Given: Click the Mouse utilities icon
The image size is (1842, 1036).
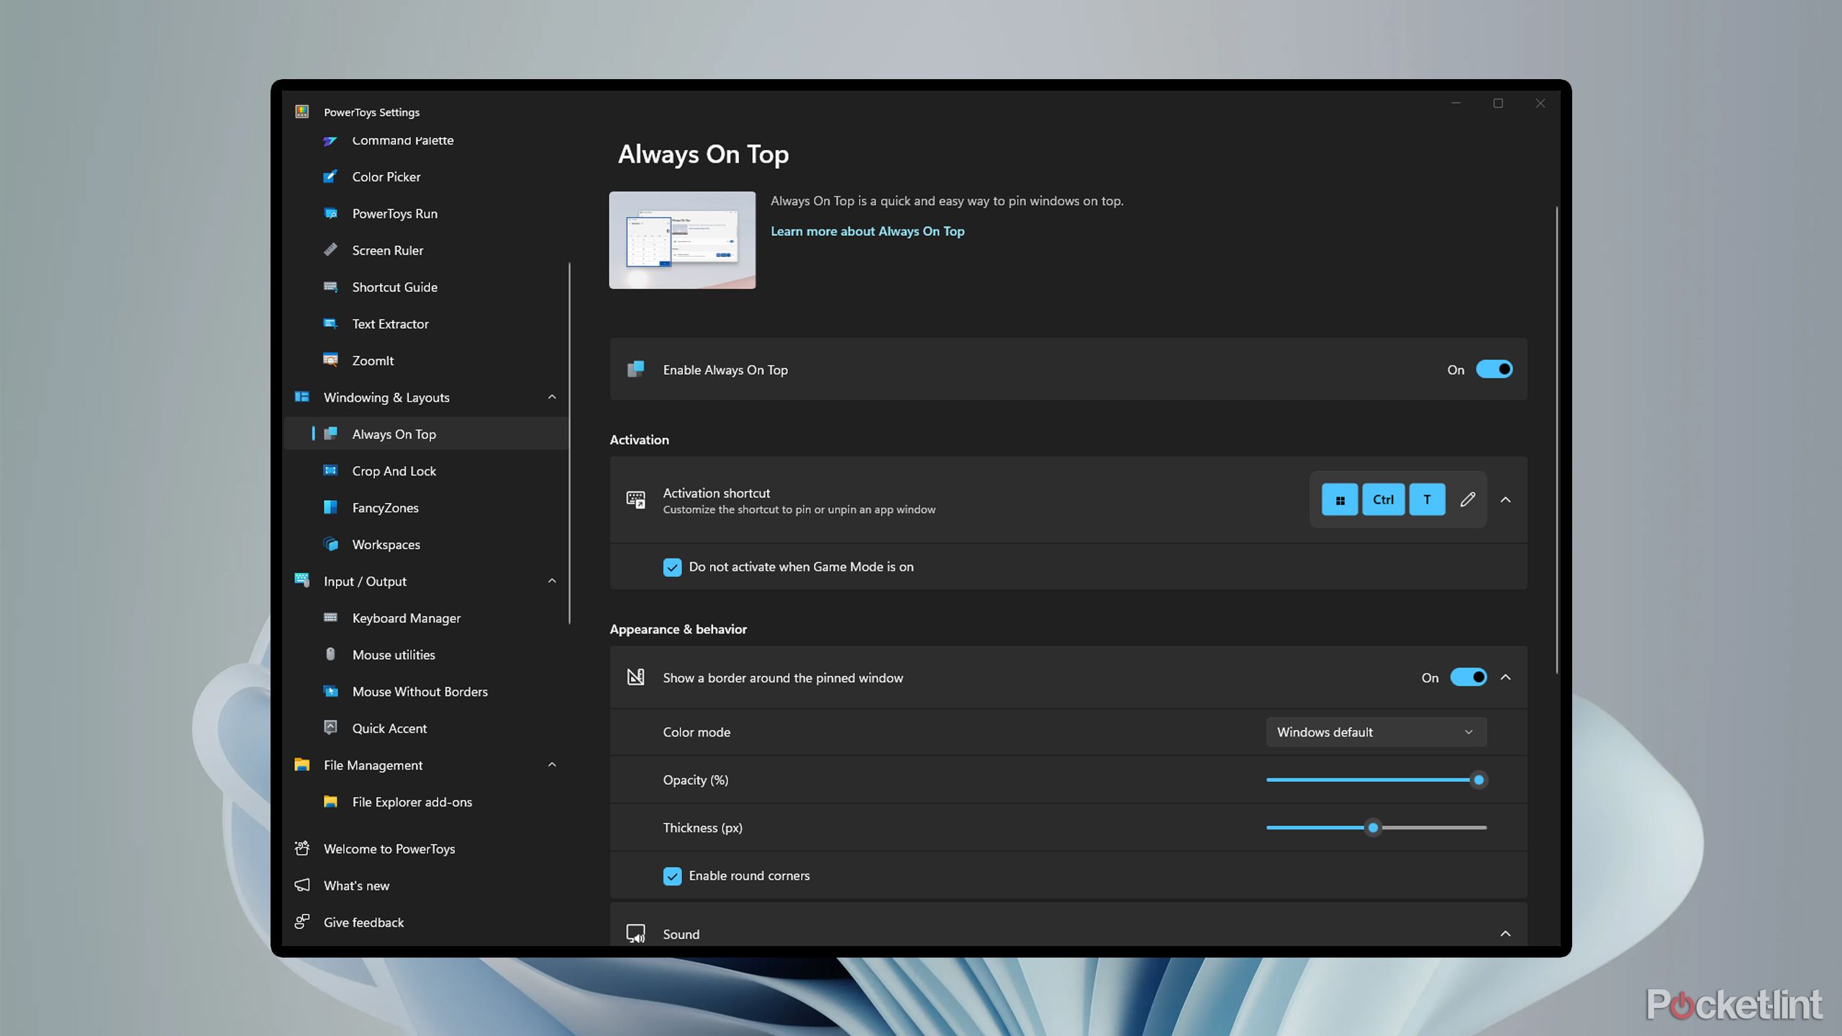Looking at the screenshot, I should click(x=330, y=654).
